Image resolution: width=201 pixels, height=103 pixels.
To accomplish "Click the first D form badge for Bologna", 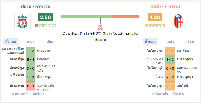I will point(146,26).
